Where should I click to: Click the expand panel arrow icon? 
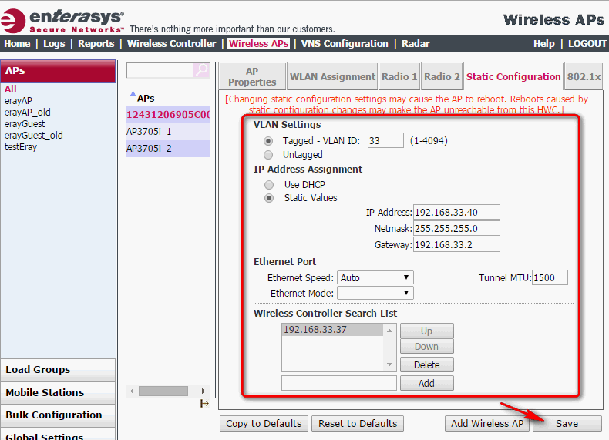[205, 404]
